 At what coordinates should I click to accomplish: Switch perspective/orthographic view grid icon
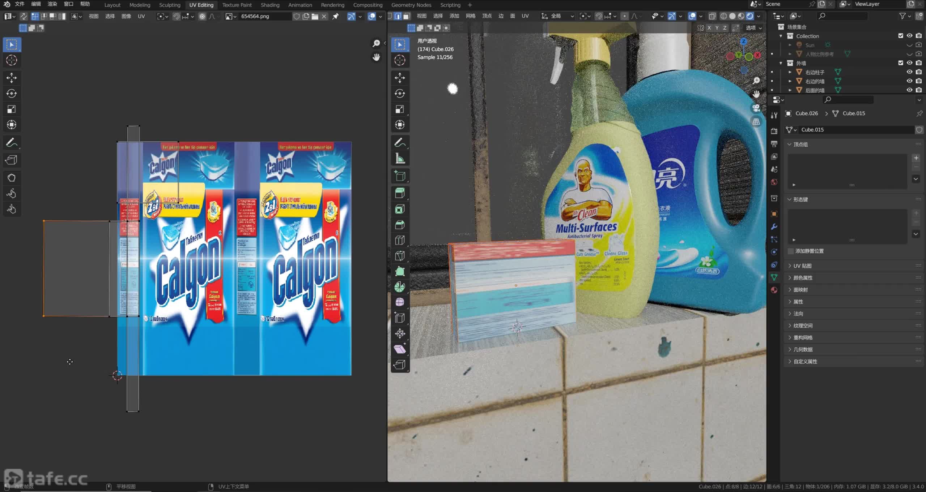[756, 122]
